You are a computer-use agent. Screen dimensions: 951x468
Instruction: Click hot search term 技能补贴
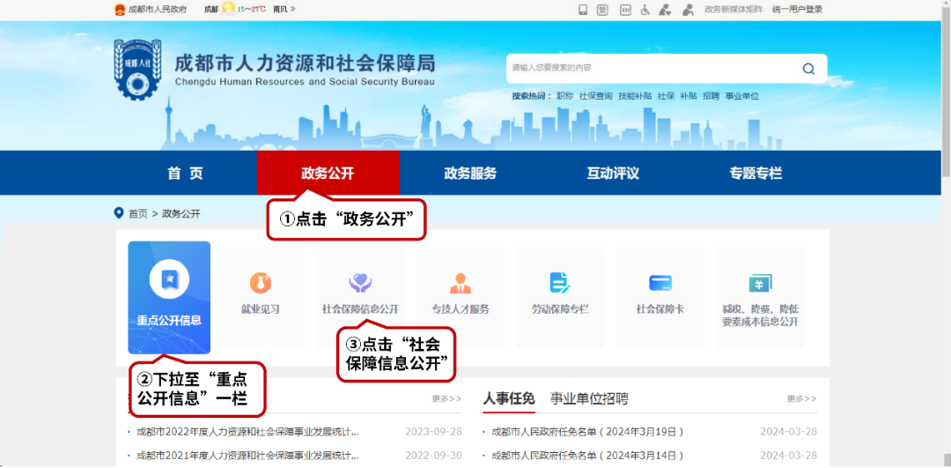(635, 96)
